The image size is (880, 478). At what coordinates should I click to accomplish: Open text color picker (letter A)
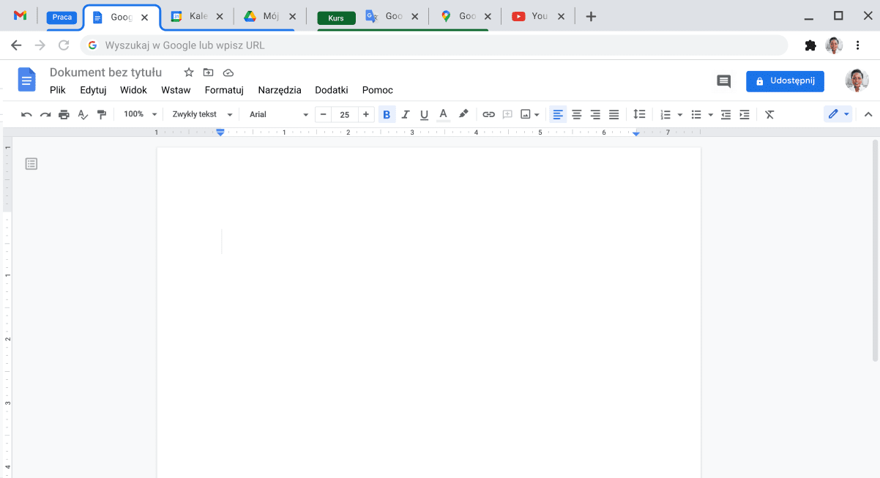tap(443, 114)
